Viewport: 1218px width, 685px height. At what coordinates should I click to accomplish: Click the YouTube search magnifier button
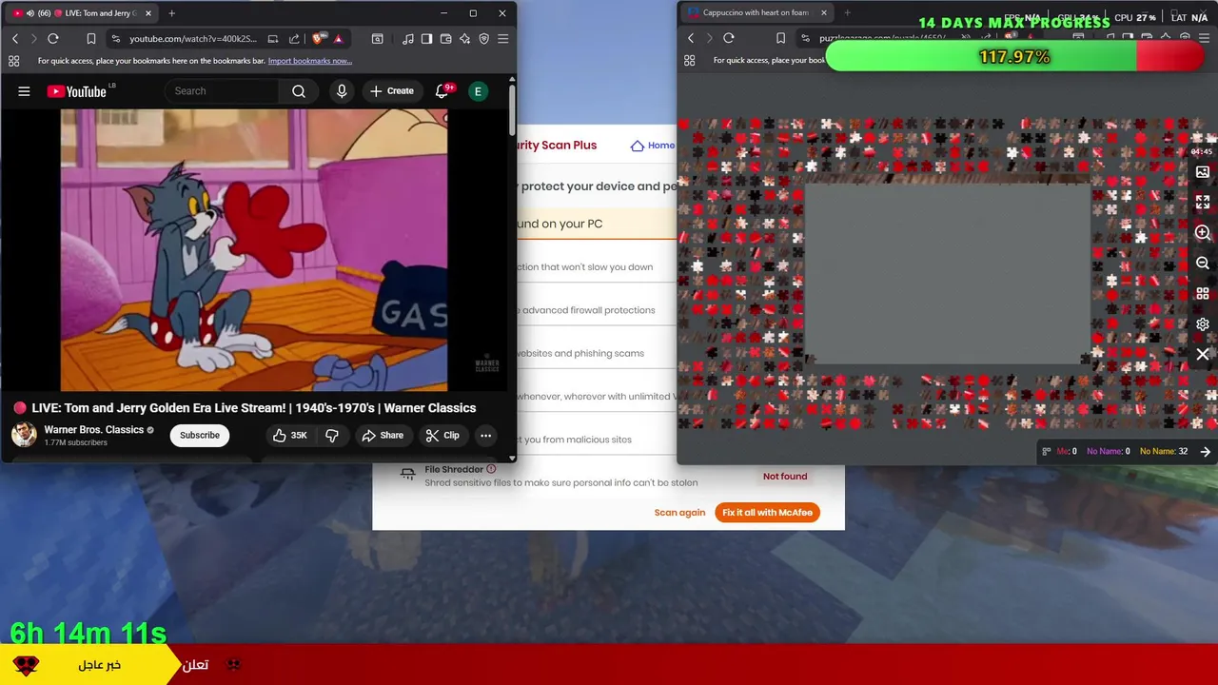click(x=299, y=91)
